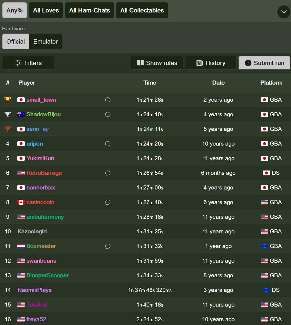Click the Submit run button
Screen dimensions: 291x325
click(264, 63)
